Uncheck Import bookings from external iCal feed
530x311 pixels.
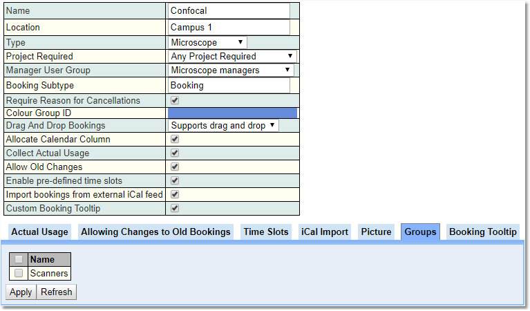tap(175, 195)
